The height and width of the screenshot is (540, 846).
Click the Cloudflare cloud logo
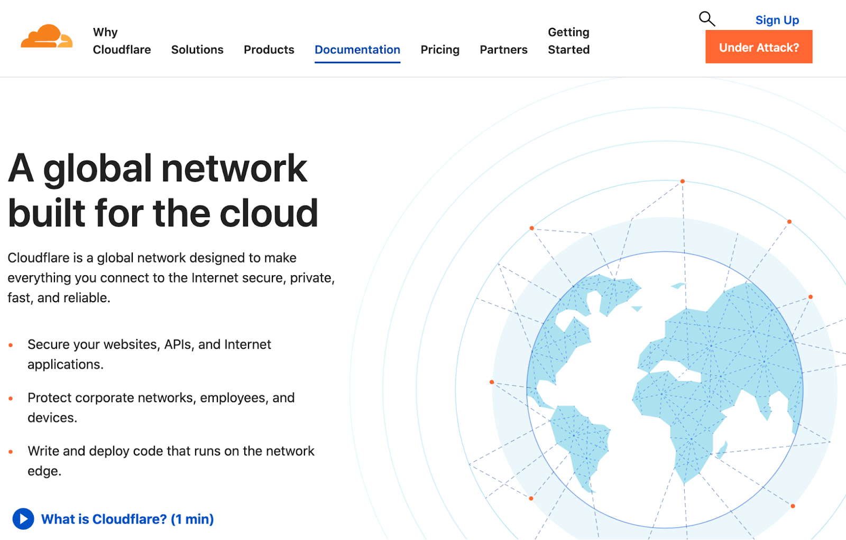pyautogui.click(x=47, y=36)
